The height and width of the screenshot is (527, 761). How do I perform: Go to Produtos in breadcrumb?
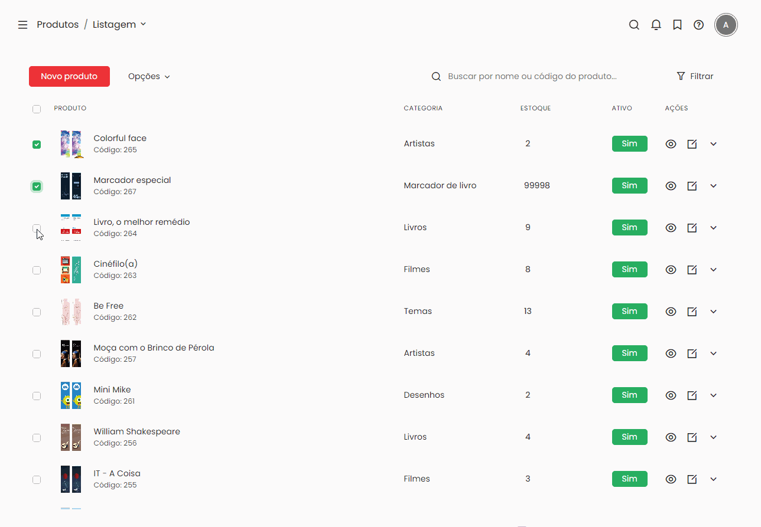57,25
